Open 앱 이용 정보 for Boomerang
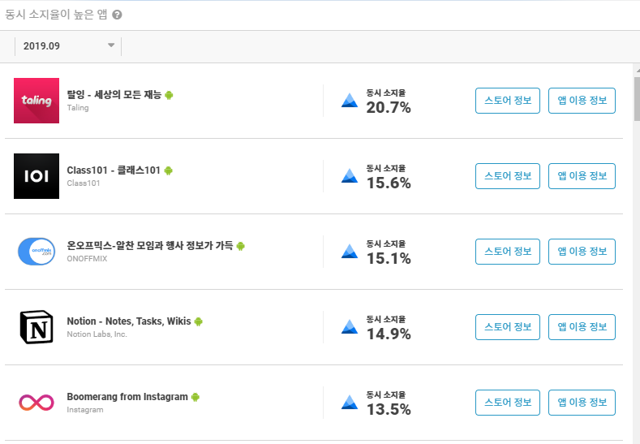 582,403
